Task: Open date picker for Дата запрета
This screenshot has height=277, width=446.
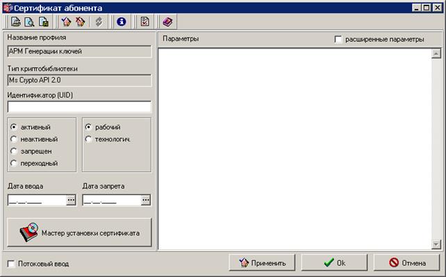Action: 146,200
